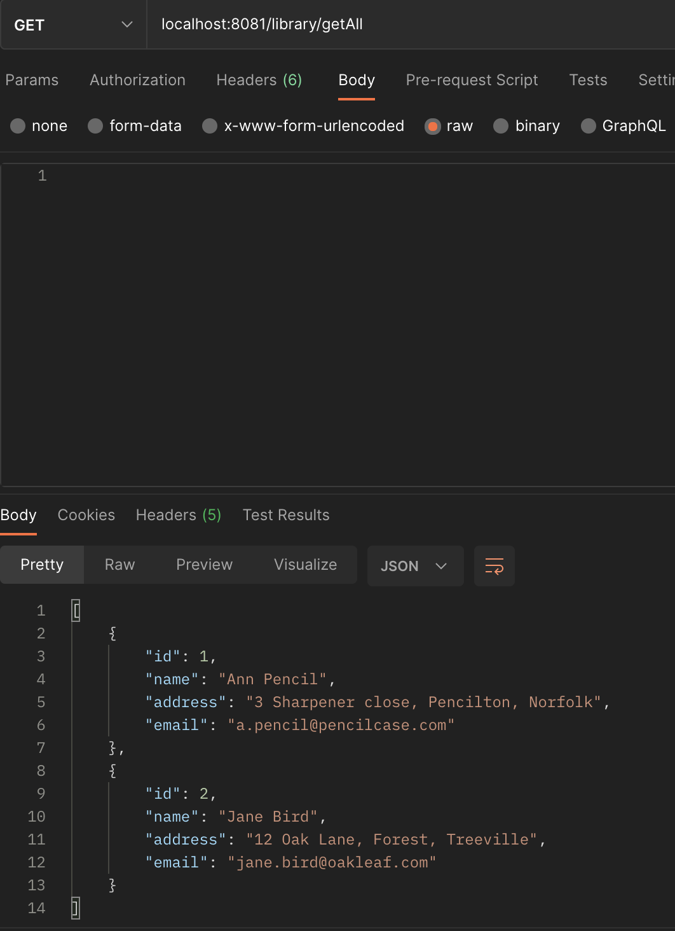This screenshot has width=675, height=931.
Task: Switch to the Params tab
Action: tap(32, 80)
